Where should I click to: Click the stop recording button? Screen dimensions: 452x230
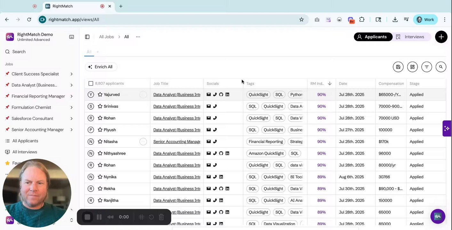(87, 217)
